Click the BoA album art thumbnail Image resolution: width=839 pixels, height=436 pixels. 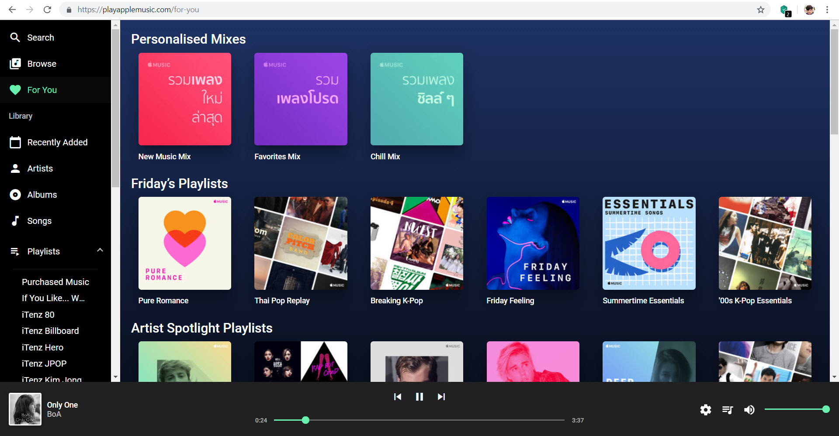pyautogui.click(x=24, y=409)
